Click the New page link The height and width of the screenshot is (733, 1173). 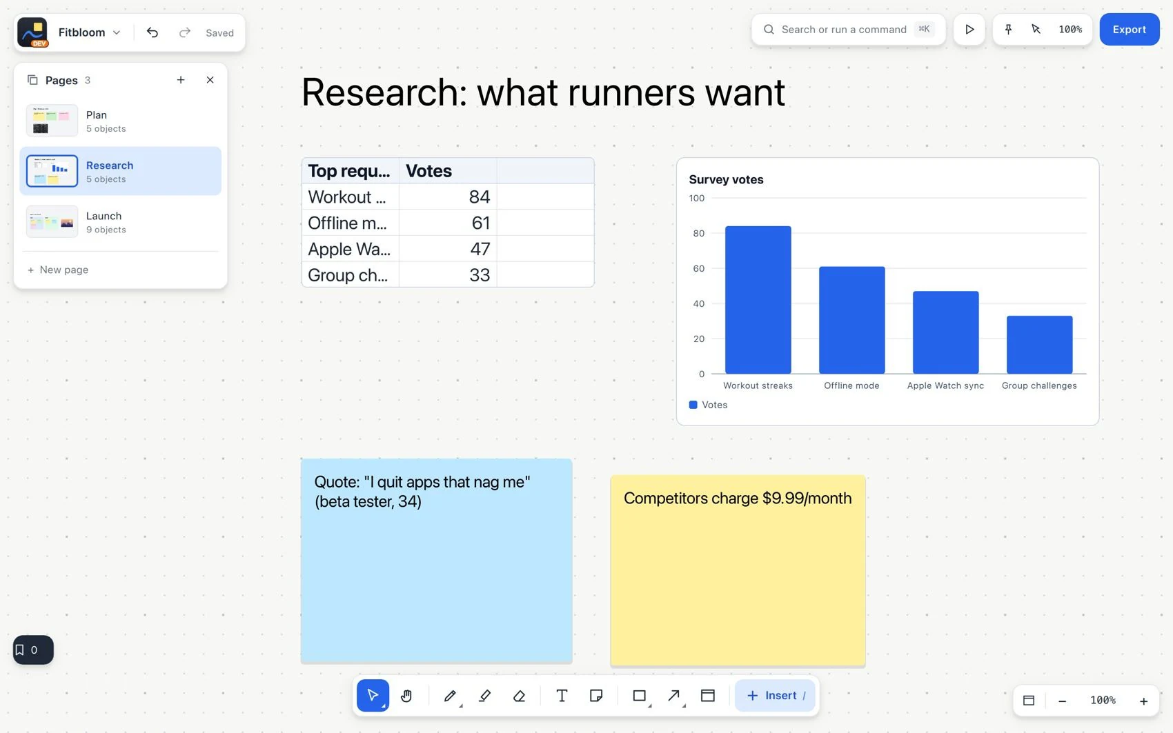click(58, 270)
